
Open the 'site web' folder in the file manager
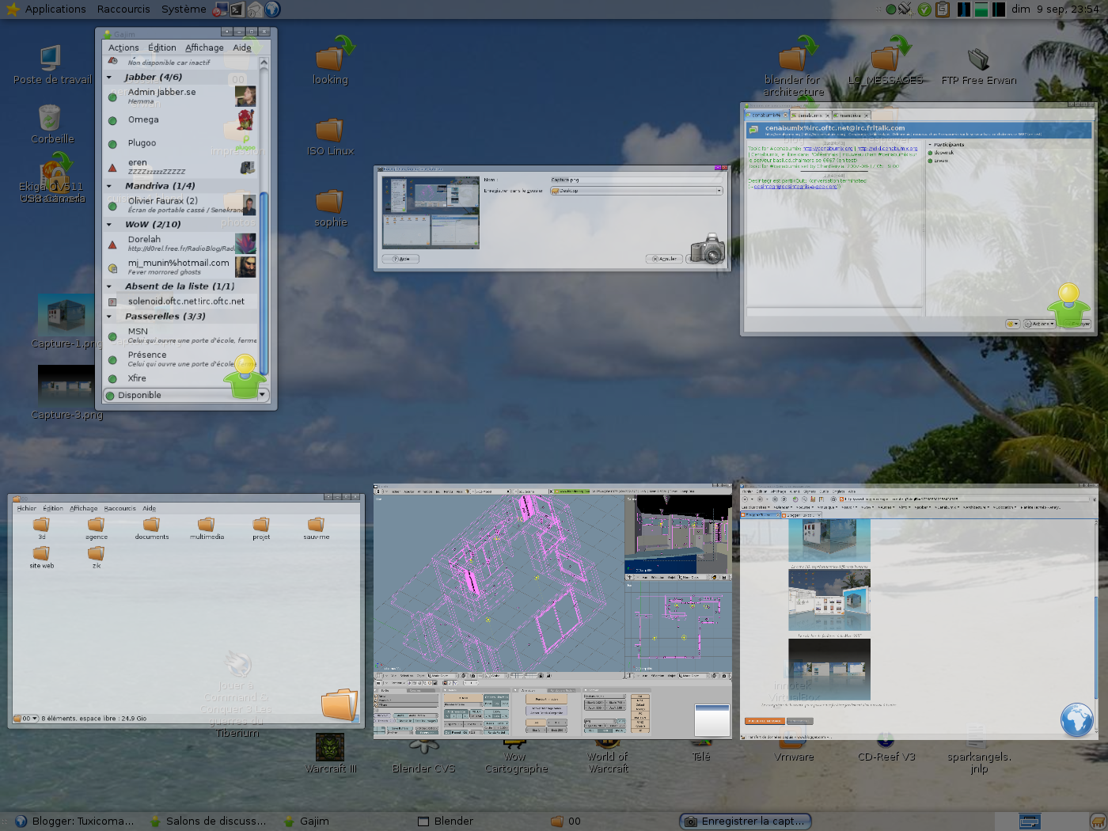click(x=42, y=558)
